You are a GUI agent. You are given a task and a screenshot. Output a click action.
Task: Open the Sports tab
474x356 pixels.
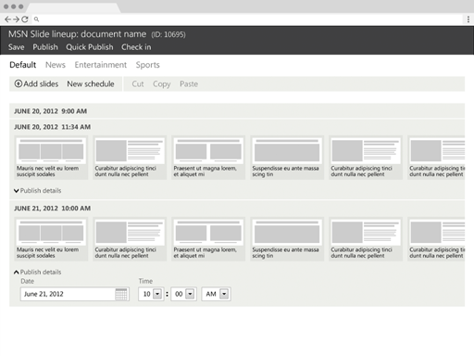click(148, 65)
